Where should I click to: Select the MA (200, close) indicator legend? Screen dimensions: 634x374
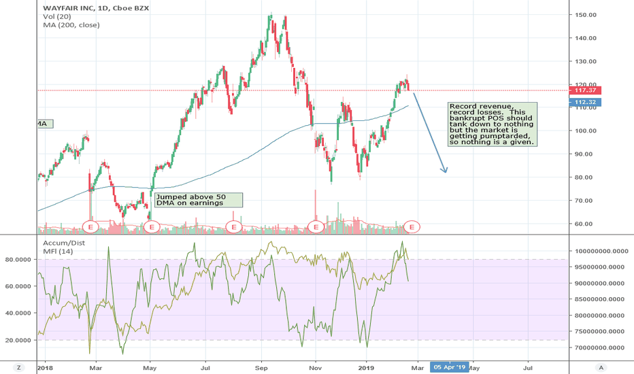click(71, 25)
